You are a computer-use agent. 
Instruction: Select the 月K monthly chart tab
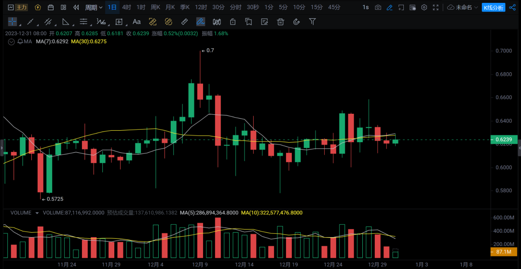(x=170, y=7)
